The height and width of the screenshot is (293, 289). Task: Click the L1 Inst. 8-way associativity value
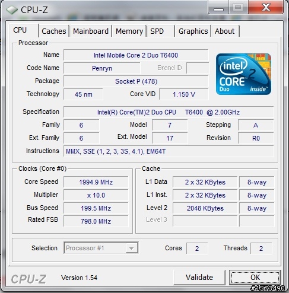tap(257, 195)
